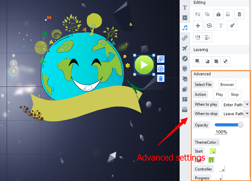Click the circled plus icon beside play button
The width and height of the screenshot is (252, 181).
161,69
